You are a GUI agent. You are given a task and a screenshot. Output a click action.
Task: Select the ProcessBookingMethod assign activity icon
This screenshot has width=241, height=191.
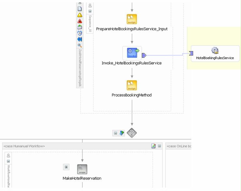pyautogui.click(x=132, y=85)
